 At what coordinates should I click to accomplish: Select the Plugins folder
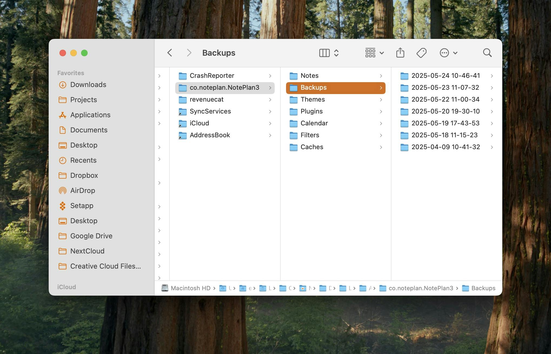pos(336,111)
